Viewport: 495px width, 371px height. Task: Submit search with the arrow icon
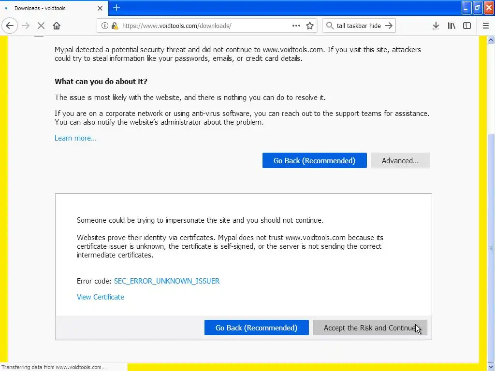(389, 26)
